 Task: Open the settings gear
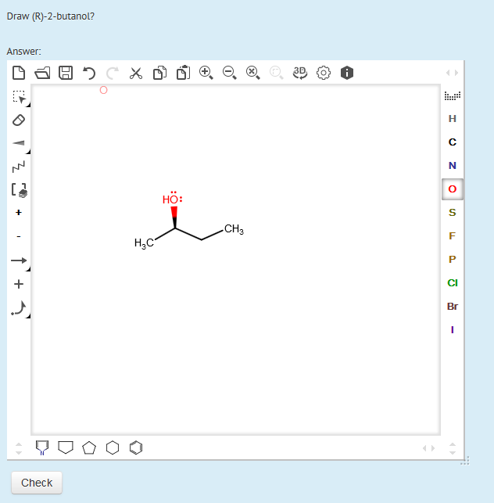tap(324, 73)
